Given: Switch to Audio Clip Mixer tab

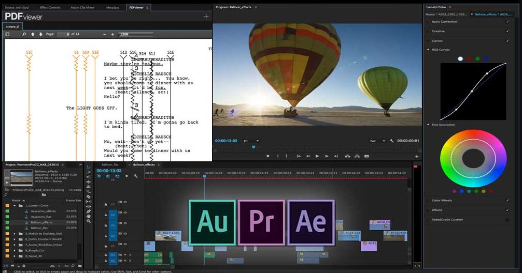Looking at the screenshot, I should pos(82,7).
